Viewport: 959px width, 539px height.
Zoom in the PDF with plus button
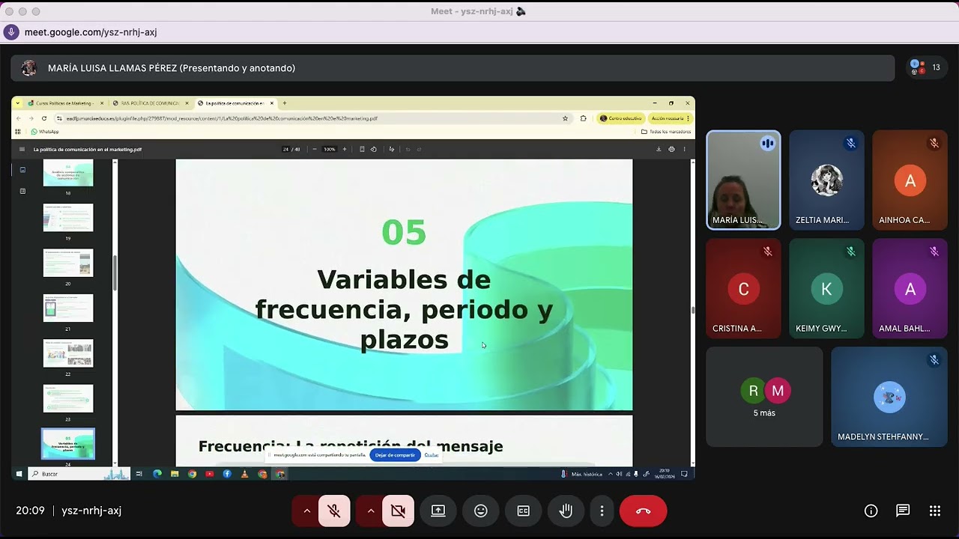(x=345, y=149)
